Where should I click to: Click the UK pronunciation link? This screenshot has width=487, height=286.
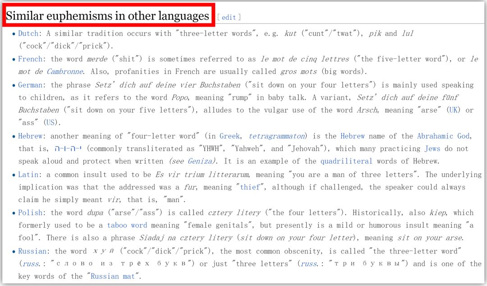click(x=454, y=110)
